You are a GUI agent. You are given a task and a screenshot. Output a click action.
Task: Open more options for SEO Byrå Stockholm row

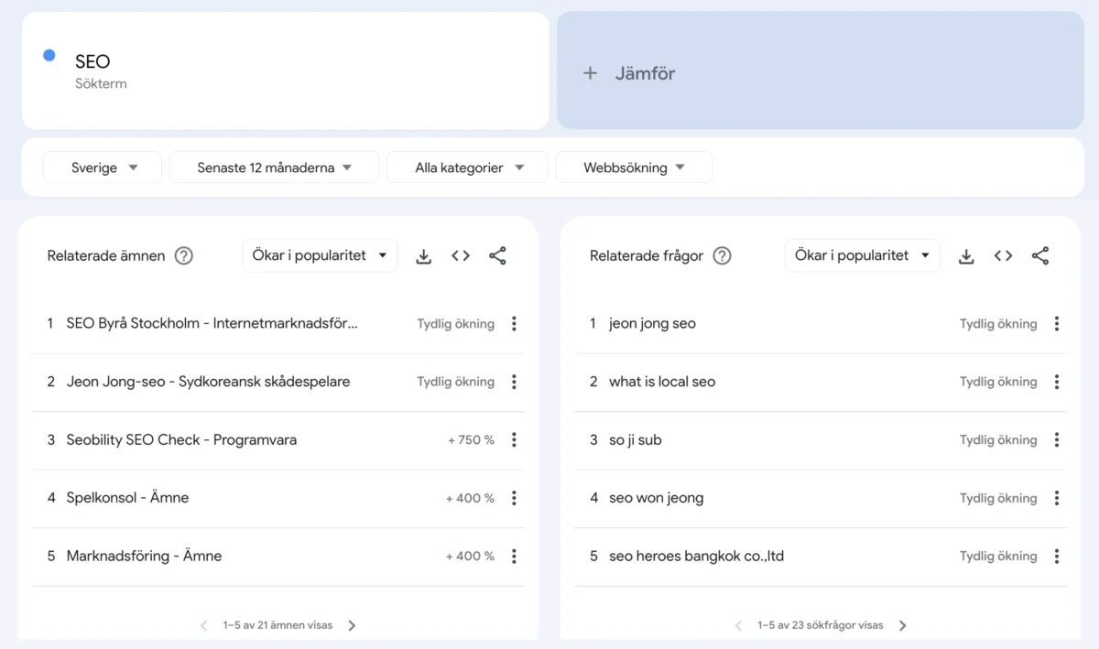pos(514,323)
